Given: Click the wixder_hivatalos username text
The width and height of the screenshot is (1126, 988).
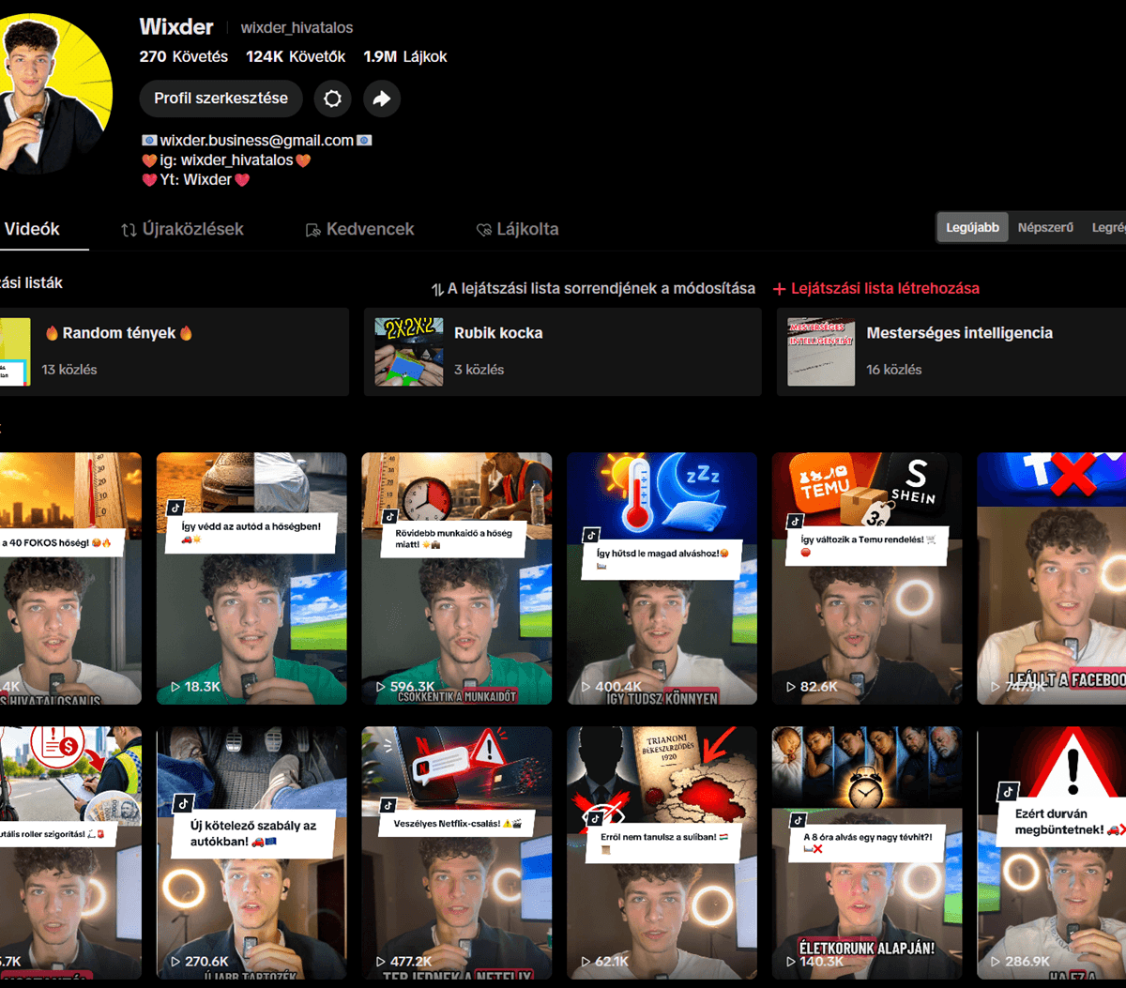Looking at the screenshot, I should (x=297, y=28).
